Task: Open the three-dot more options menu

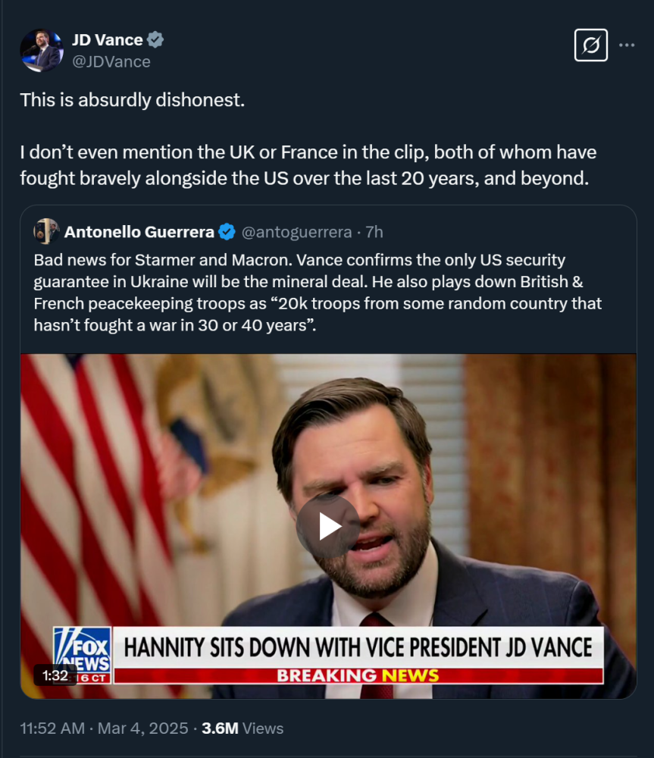Action: tap(627, 45)
